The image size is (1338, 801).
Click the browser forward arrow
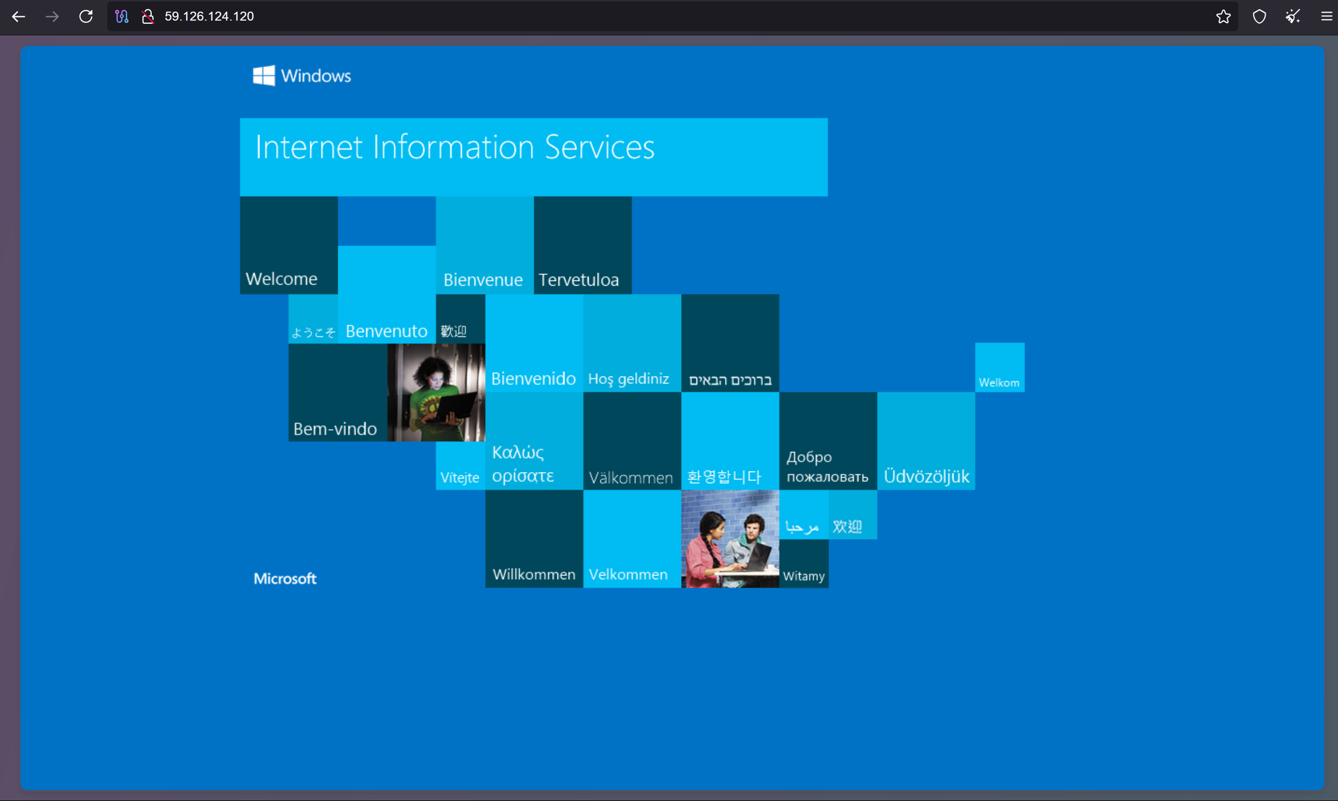[x=52, y=17]
